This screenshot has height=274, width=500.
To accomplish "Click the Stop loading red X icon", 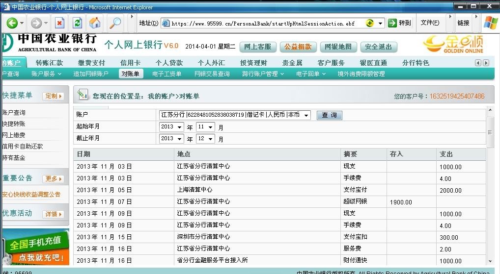I will [x=59, y=23].
